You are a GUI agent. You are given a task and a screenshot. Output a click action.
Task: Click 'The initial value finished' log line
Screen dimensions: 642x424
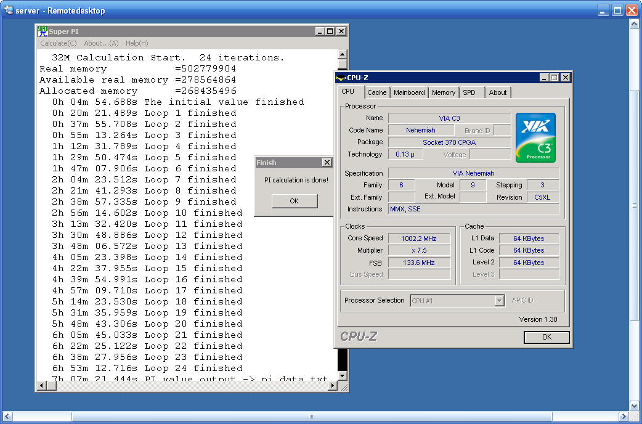[178, 102]
